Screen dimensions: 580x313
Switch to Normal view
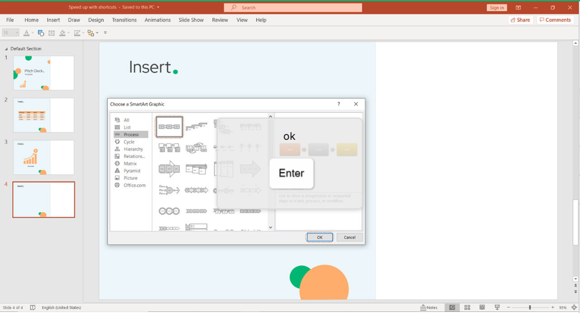[452, 308]
